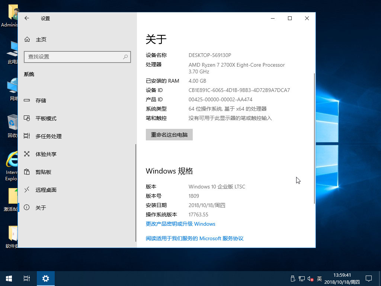
Task: Click the Settings gear taskbar button
Action: tap(46, 279)
